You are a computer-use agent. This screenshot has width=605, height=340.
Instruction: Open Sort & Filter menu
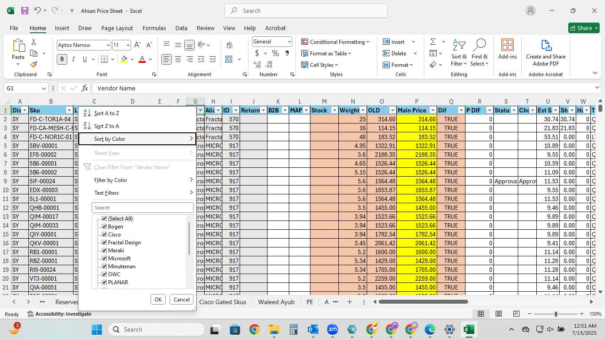[459, 53]
